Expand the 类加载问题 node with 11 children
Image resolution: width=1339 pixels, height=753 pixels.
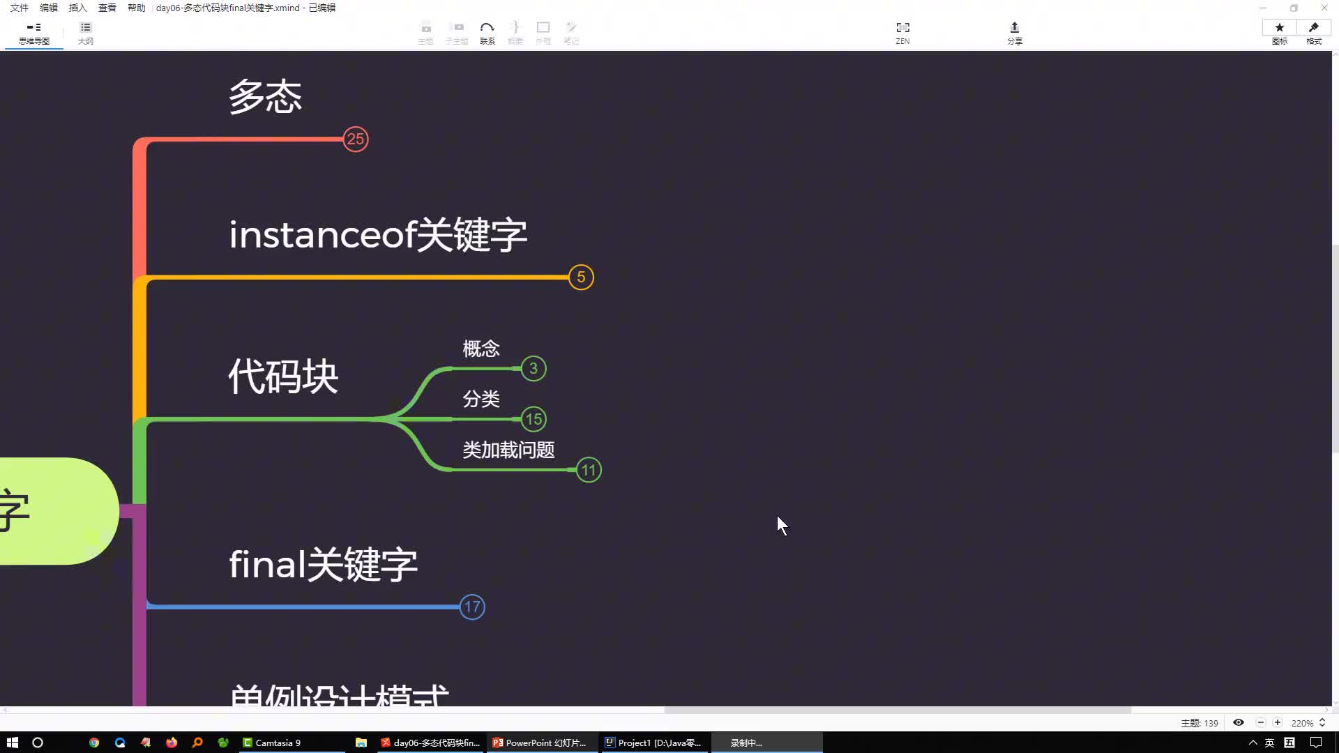click(x=589, y=470)
